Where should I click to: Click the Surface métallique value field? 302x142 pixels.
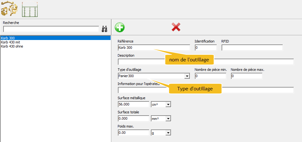point(133,105)
